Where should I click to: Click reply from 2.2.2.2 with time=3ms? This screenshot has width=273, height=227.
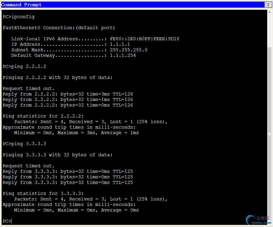[x=68, y=94]
